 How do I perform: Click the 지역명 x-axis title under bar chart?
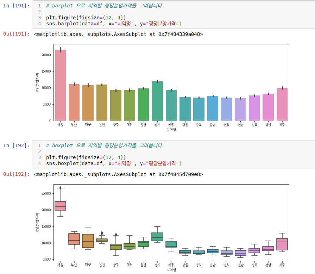(171, 130)
